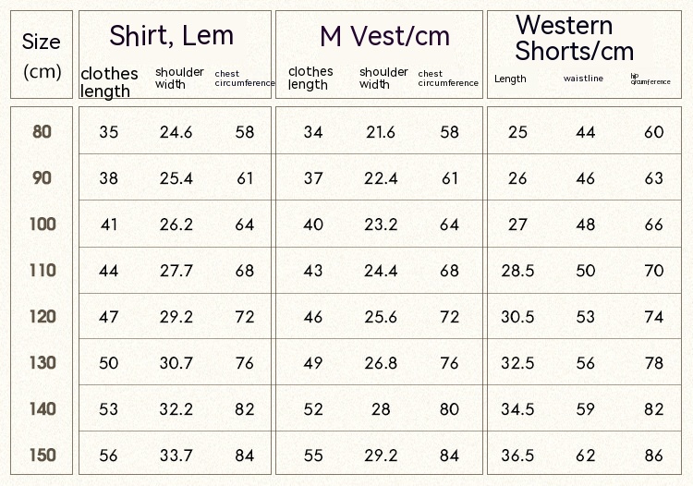Click the shorts length value 36.5

[517, 456]
